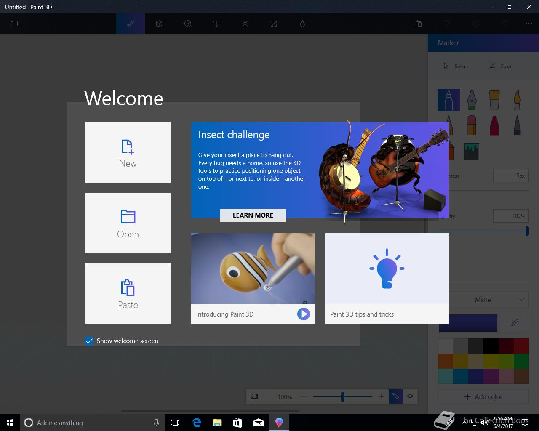Select the turquoise color swatch

446,376
